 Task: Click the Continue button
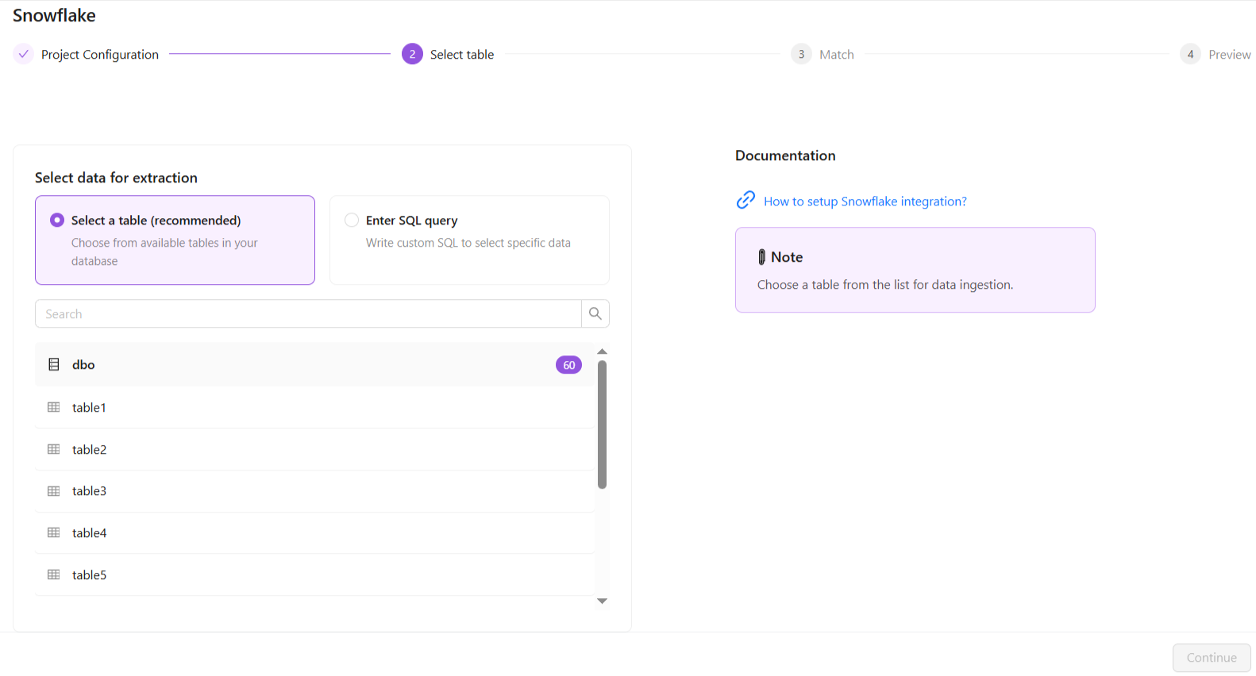pyautogui.click(x=1212, y=658)
